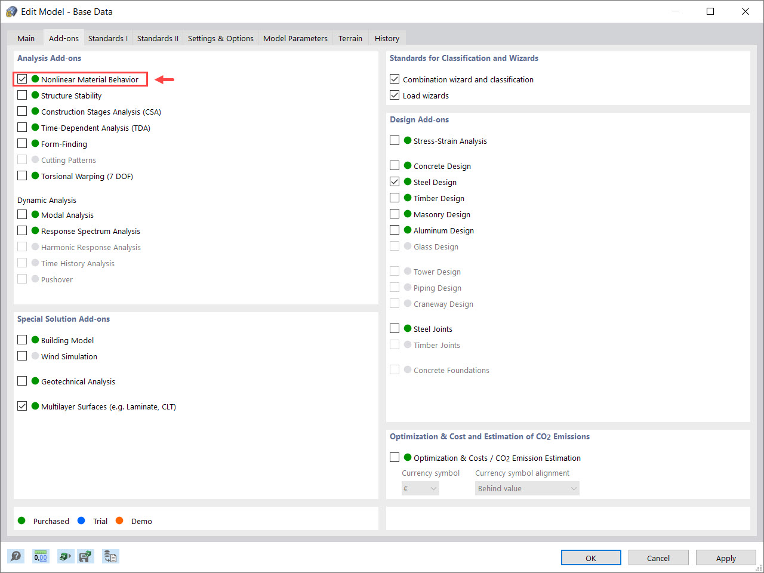Enable the Load wizards option
This screenshot has width=764, height=573.
coord(395,95)
